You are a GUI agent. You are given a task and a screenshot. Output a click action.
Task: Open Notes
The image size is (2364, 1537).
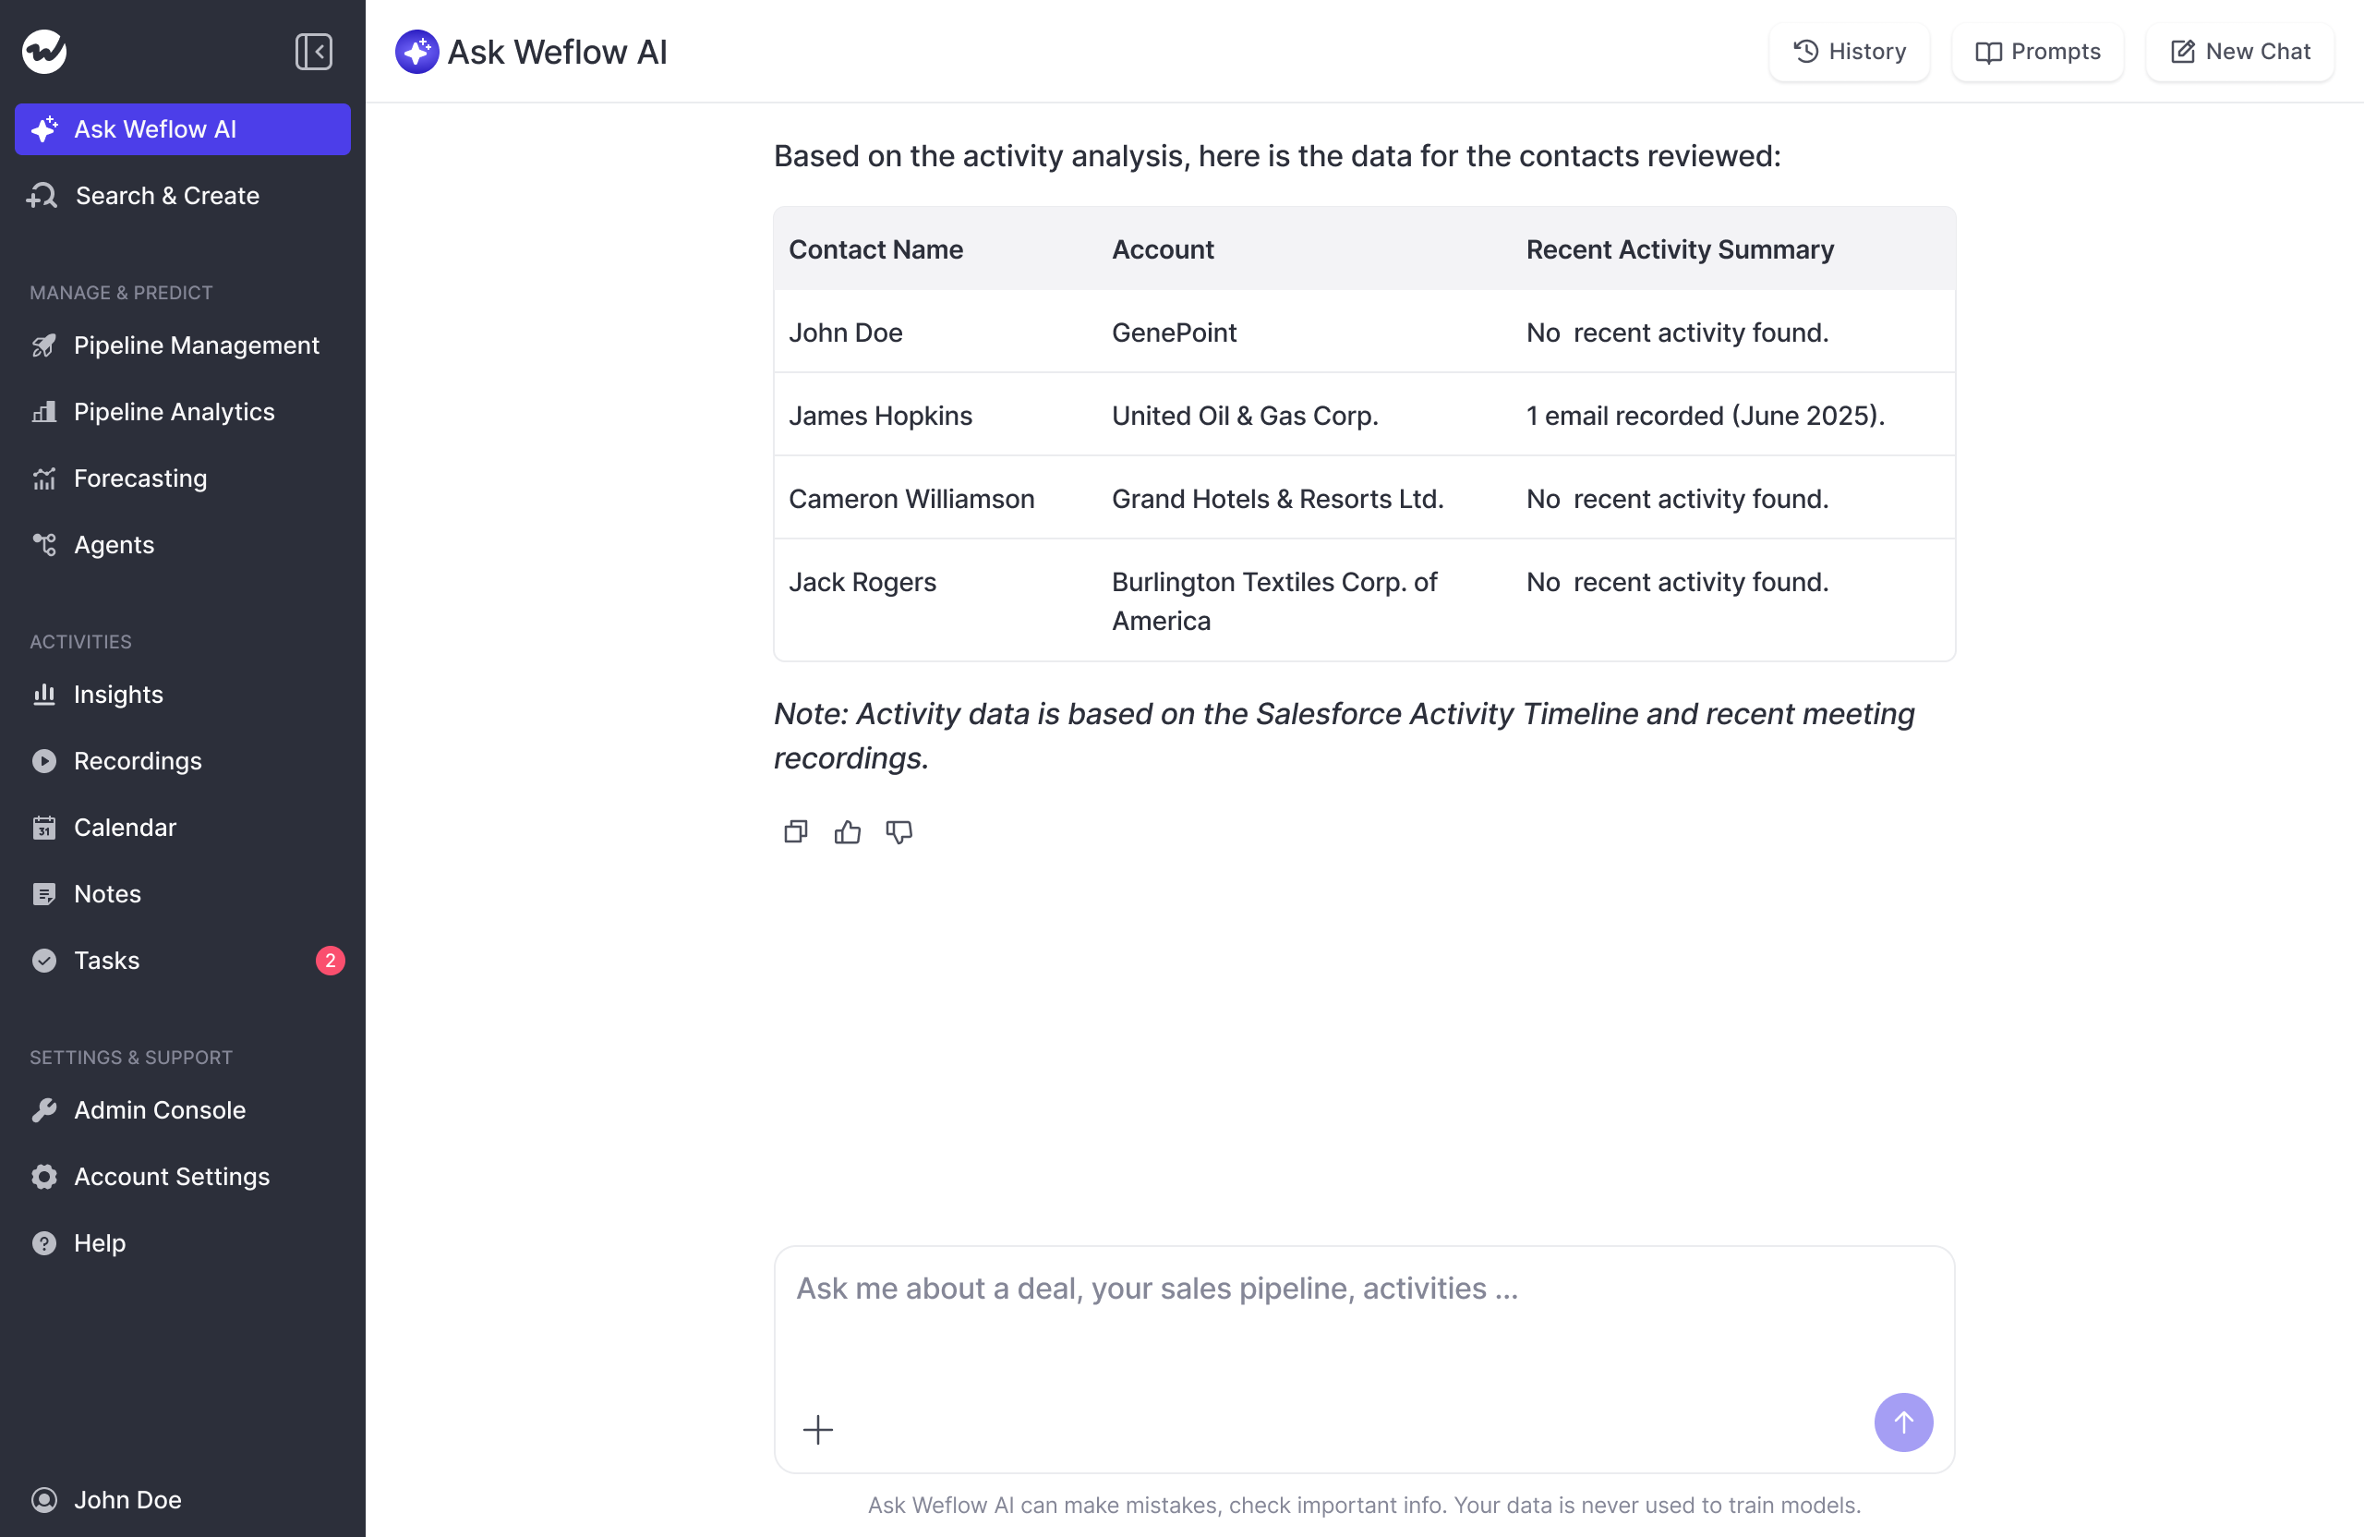click(x=183, y=894)
